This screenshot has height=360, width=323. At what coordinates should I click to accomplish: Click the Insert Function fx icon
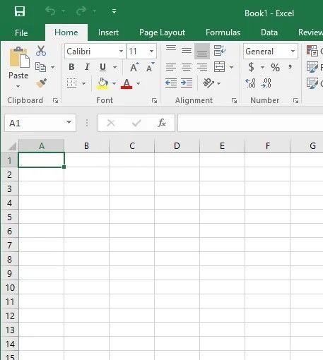click(x=162, y=123)
